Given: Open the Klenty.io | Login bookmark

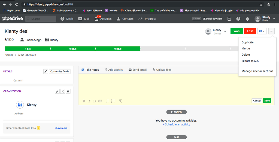Looking at the screenshot, I should [x=221, y=11].
